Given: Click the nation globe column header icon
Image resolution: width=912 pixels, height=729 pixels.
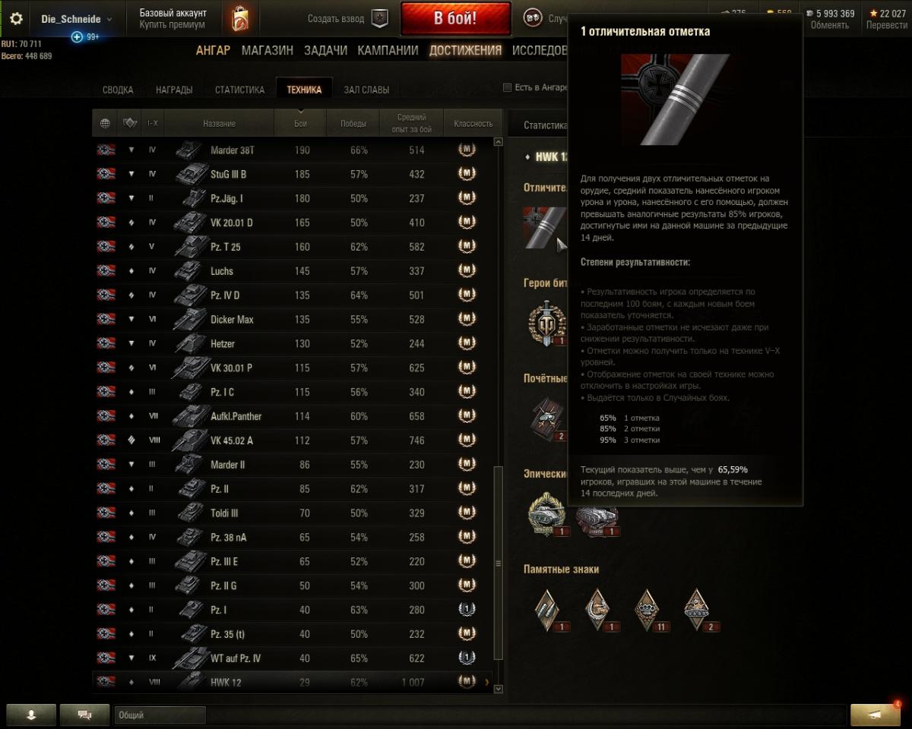Looking at the screenshot, I should (x=105, y=123).
